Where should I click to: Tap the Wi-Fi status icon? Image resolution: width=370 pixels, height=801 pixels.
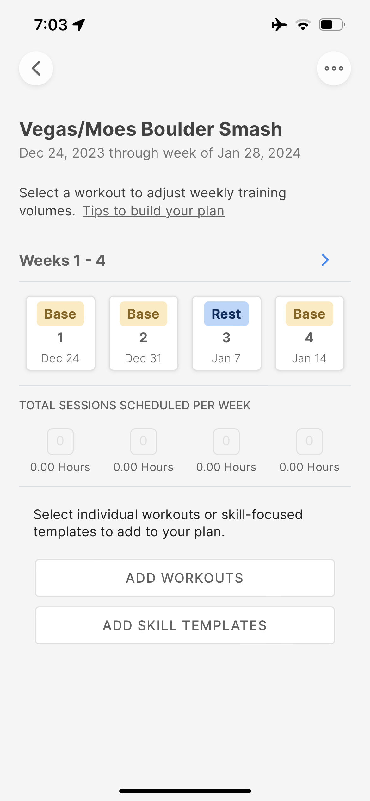pyautogui.click(x=303, y=25)
